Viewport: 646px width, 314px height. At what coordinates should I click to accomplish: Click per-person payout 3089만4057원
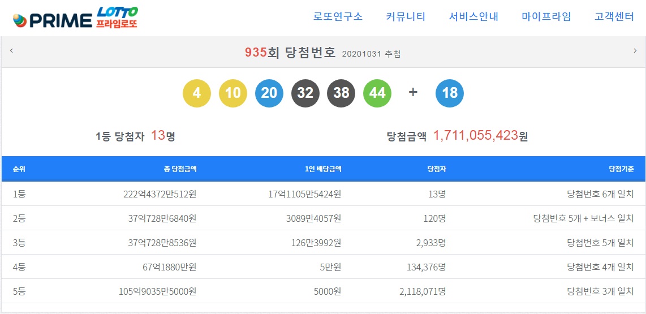pyautogui.click(x=313, y=219)
